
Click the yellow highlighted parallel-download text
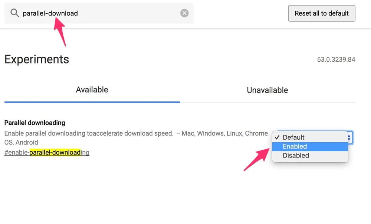coord(55,152)
